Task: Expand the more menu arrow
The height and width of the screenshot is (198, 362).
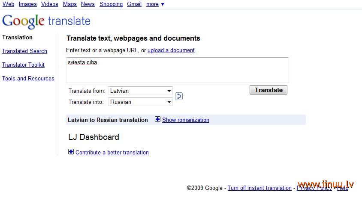Action: click(163, 4)
